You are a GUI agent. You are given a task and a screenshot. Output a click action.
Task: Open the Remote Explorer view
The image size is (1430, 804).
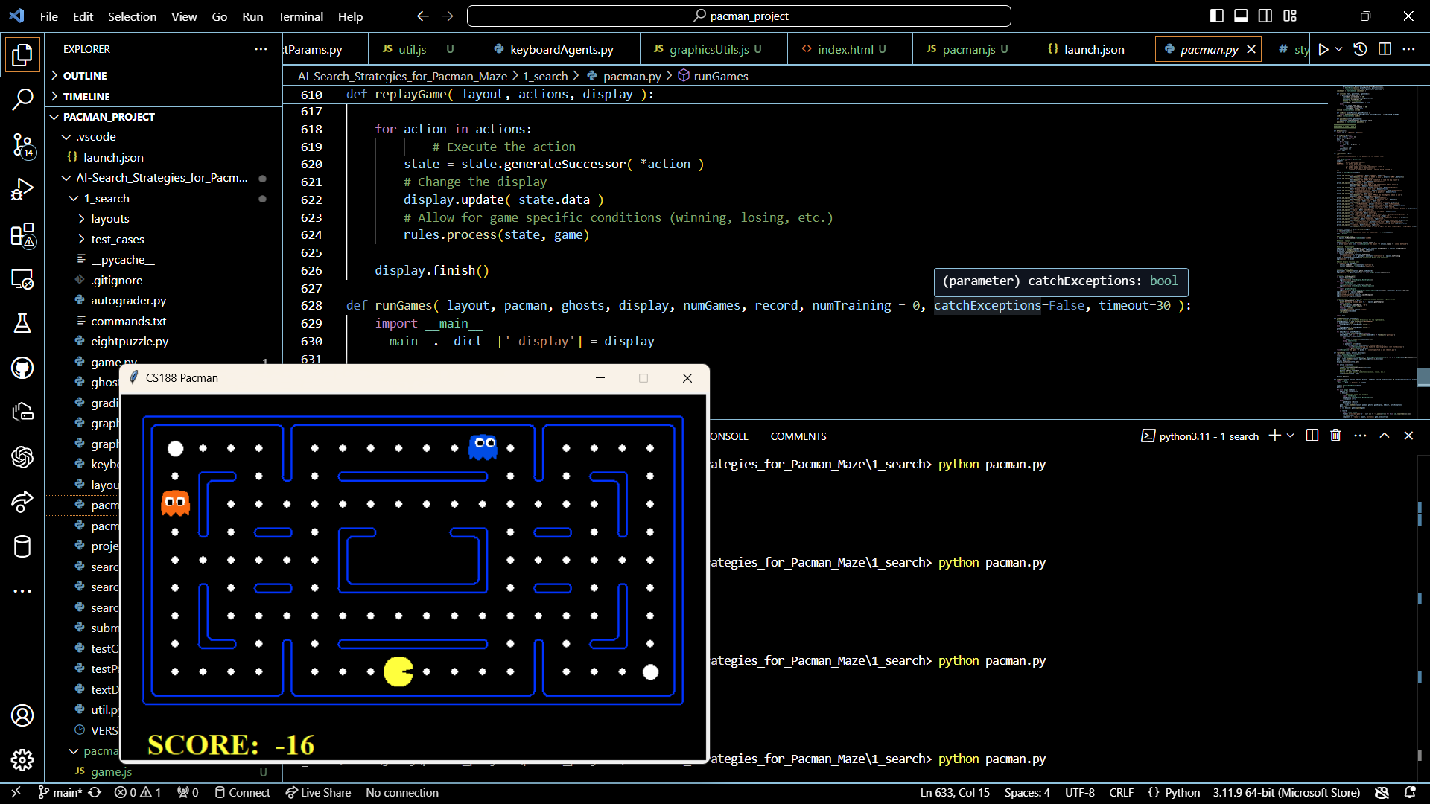point(22,279)
